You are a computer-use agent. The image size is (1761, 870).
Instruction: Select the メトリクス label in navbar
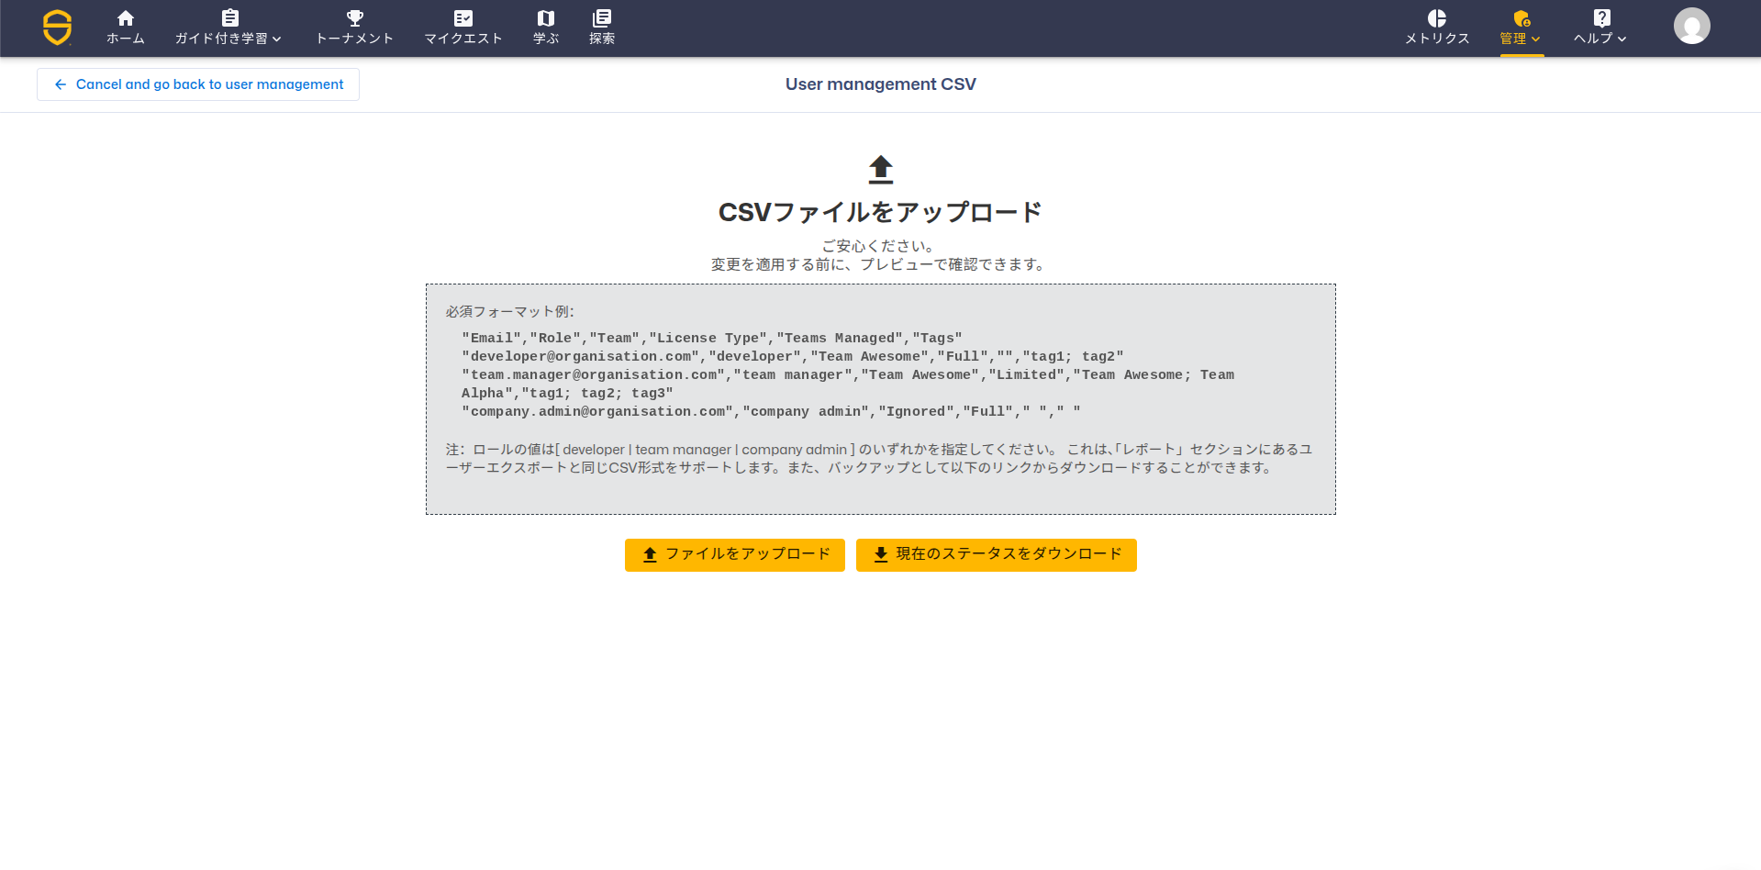[x=1437, y=39]
